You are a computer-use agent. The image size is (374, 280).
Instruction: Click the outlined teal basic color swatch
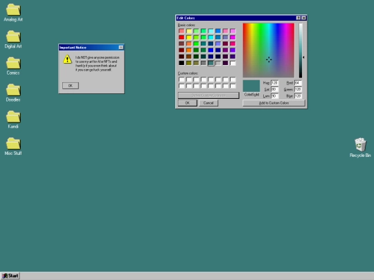click(x=211, y=63)
